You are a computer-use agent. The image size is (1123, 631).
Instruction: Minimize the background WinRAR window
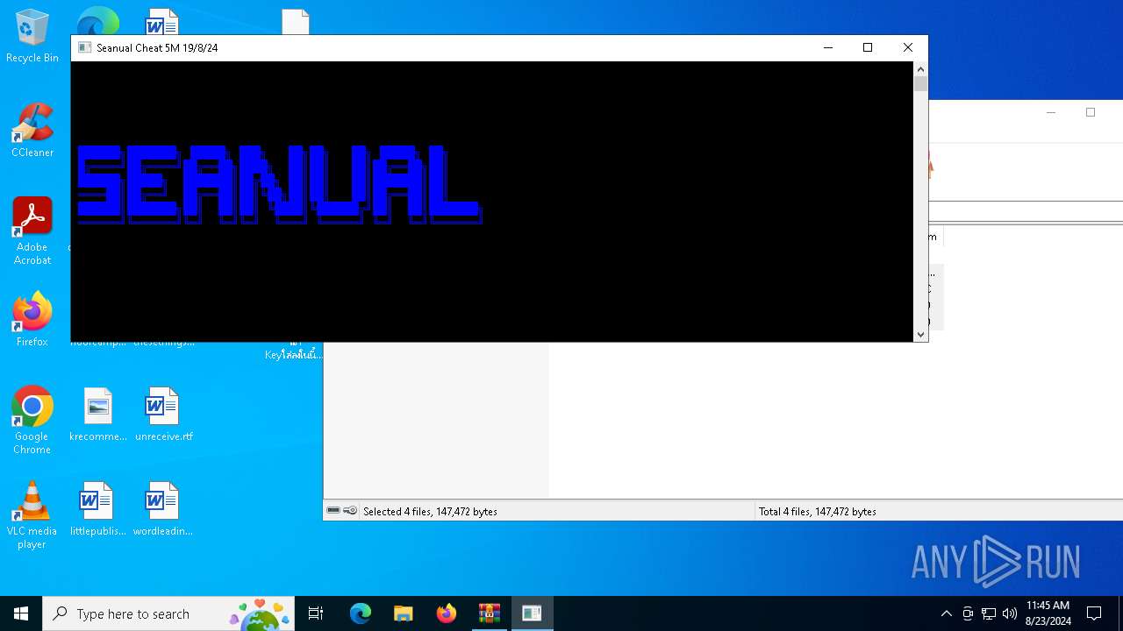(x=1050, y=112)
